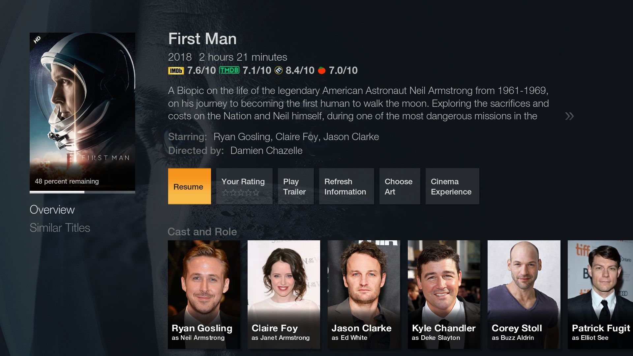
Task: Click the Metacritic score icon
Action: (x=279, y=70)
